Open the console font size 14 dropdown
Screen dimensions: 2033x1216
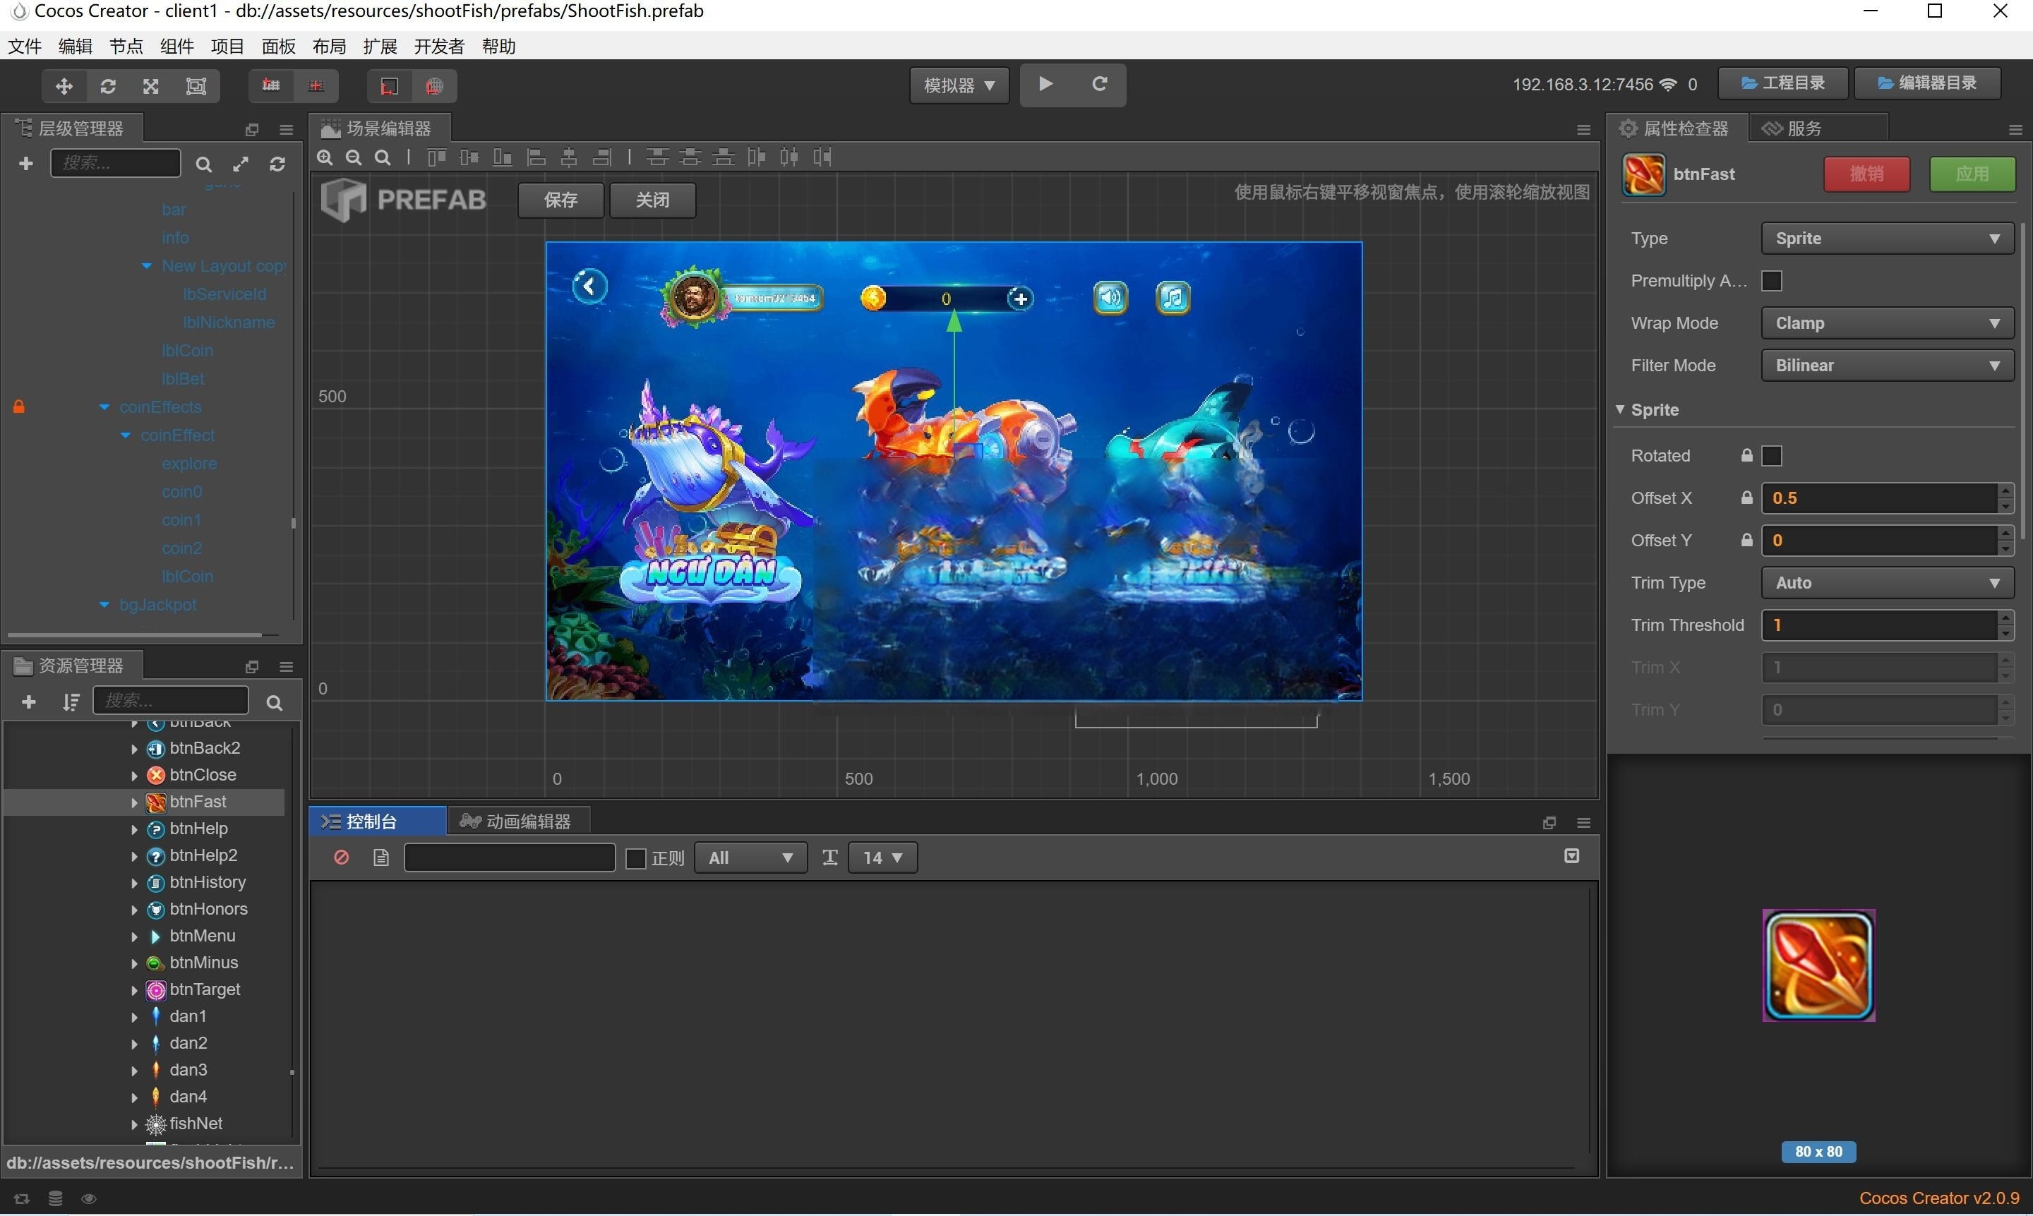(882, 858)
